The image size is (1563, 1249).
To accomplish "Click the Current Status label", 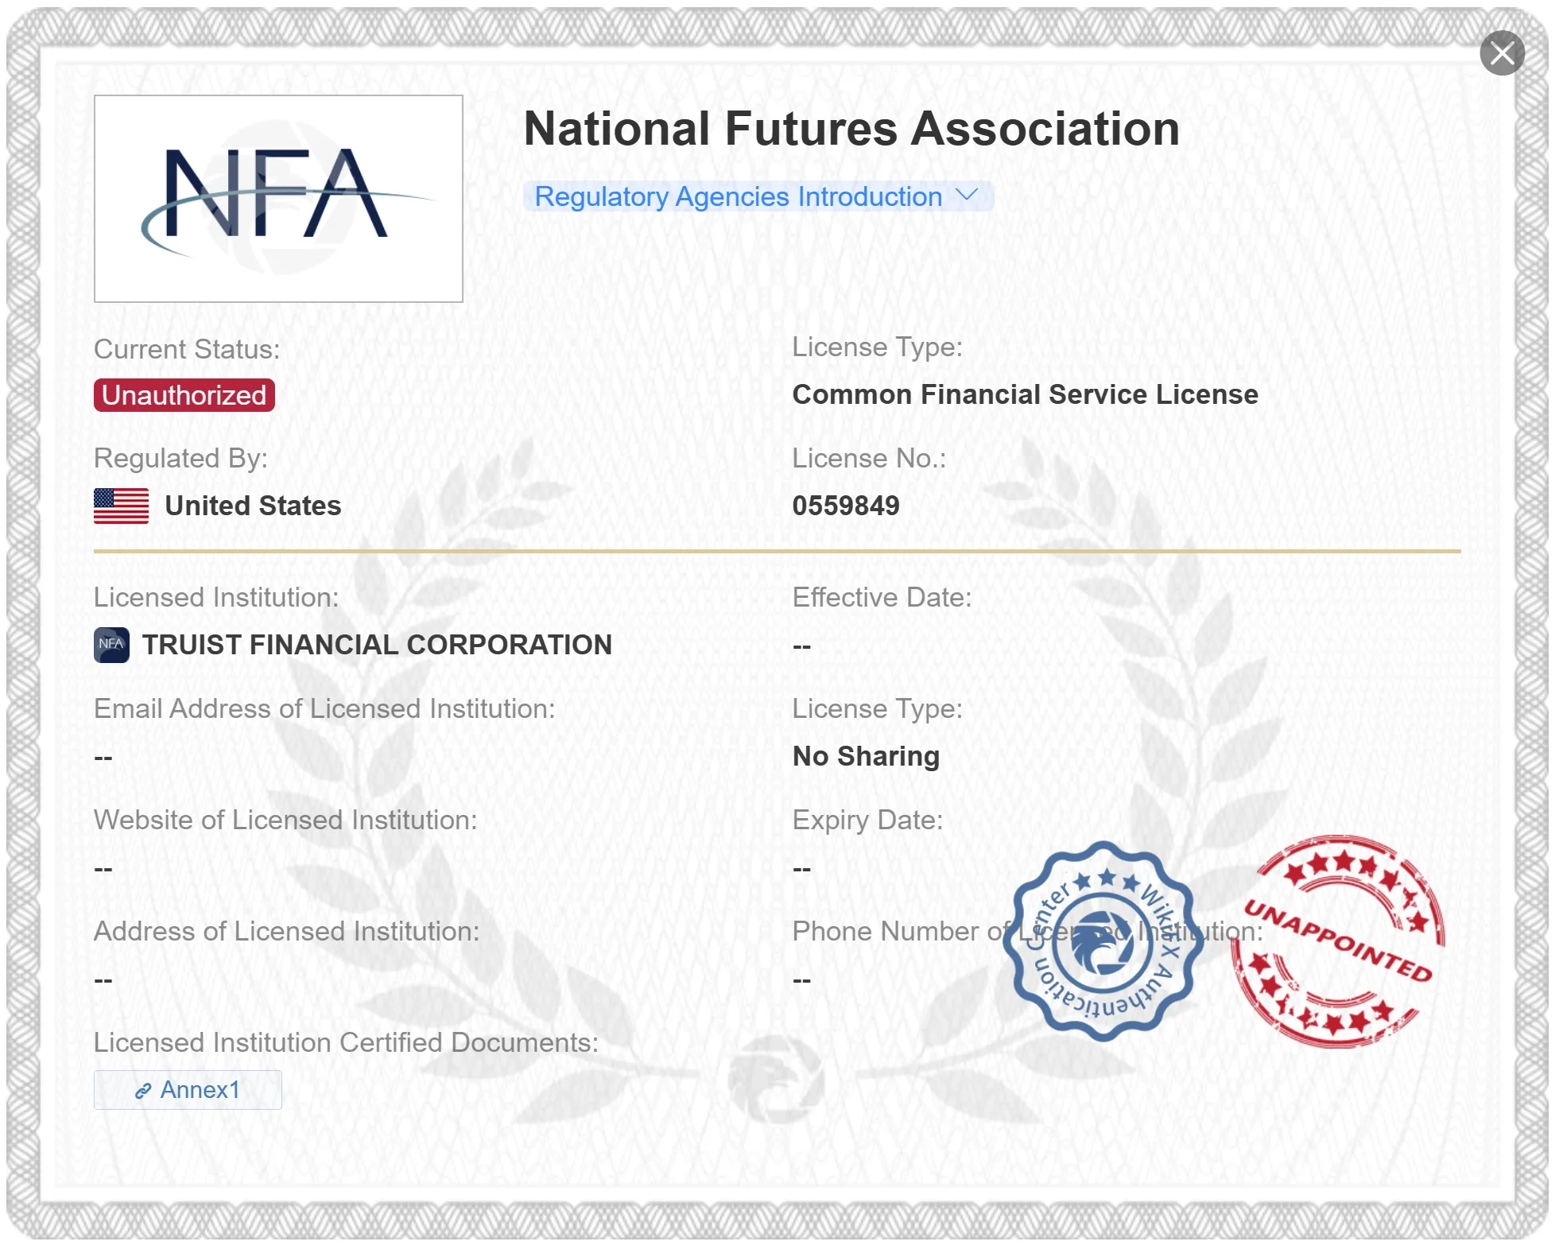I will (187, 349).
